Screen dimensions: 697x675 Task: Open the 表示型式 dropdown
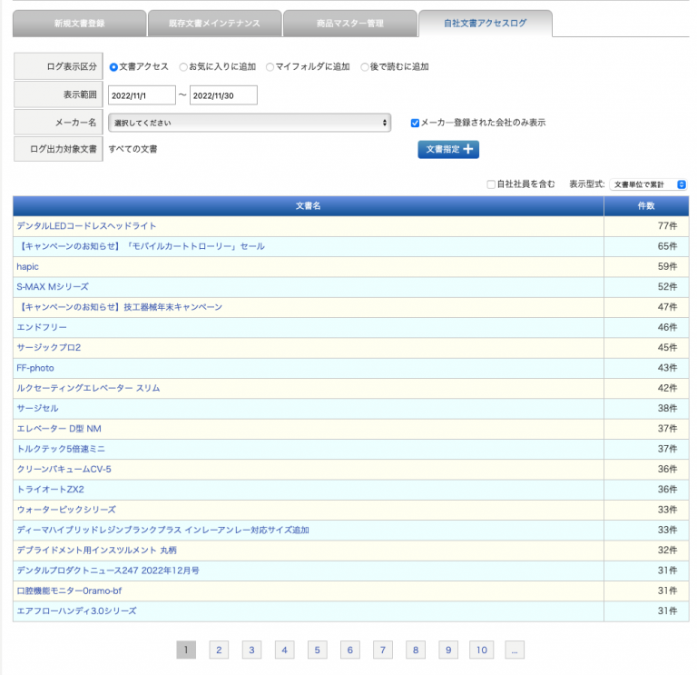click(x=649, y=184)
